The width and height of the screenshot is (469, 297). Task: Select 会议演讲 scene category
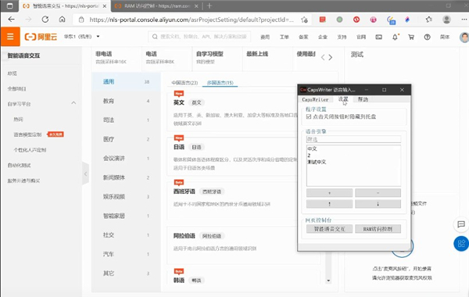pyautogui.click(x=126, y=159)
